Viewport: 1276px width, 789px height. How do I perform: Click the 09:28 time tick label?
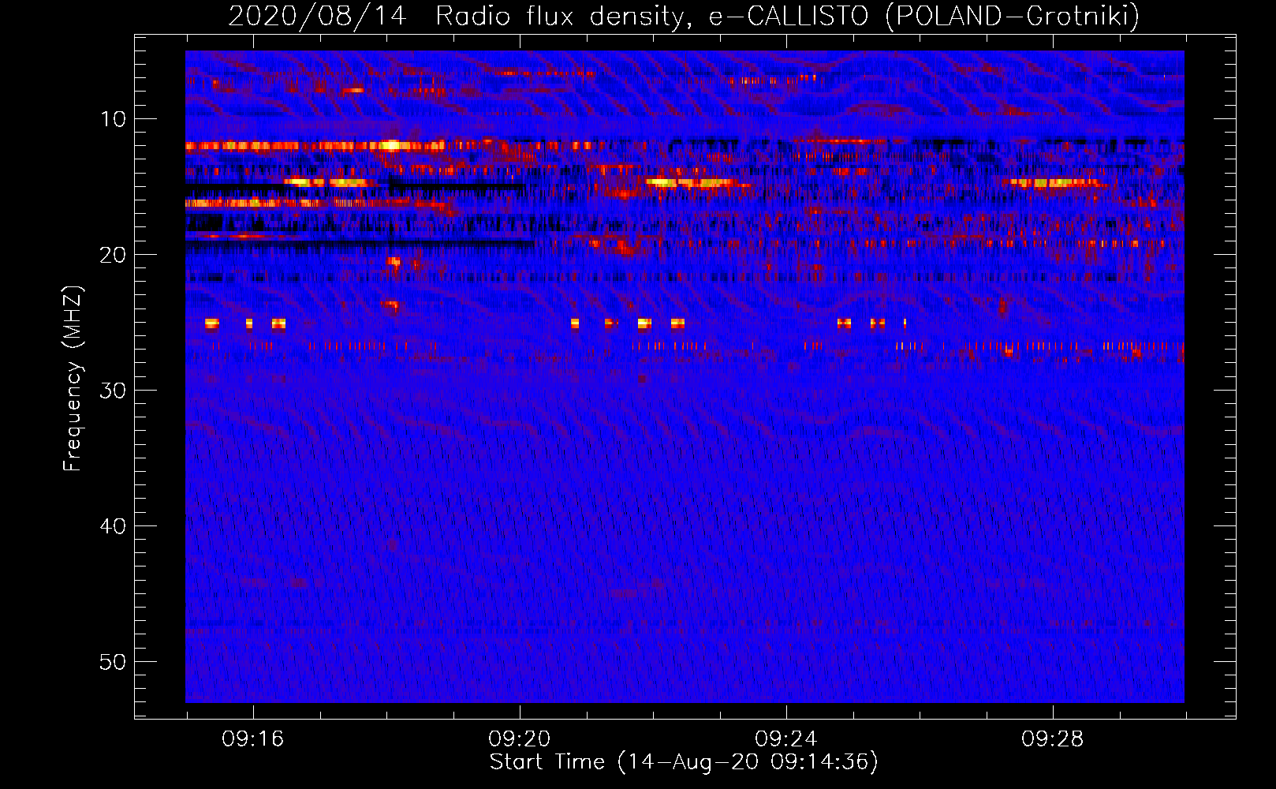point(1052,739)
